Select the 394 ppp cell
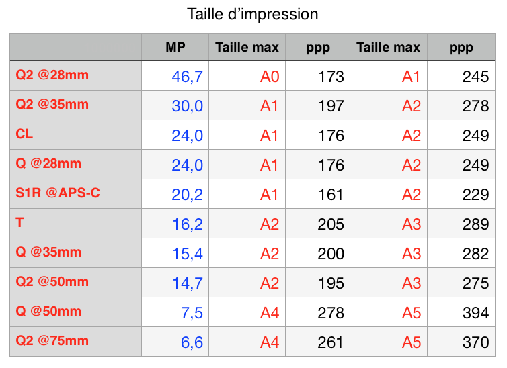The height and width of the screenshot is (368, 507). 475,313
